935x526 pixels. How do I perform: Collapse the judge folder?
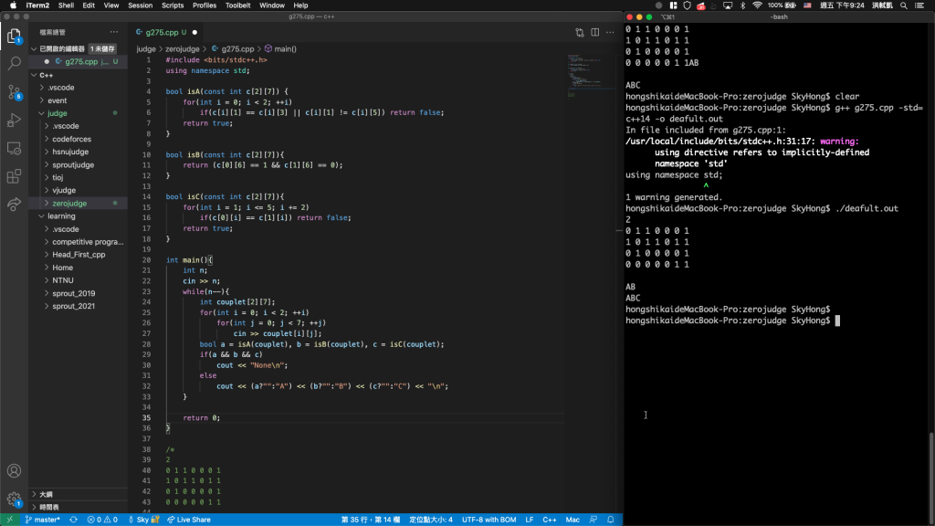tap(42, 113)
